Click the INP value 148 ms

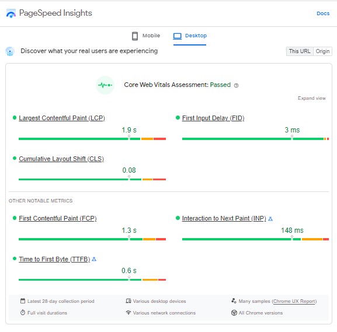coord(292,230)
